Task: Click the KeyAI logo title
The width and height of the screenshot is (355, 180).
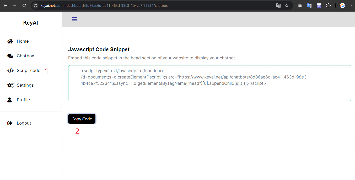Action: [x=31, y=23]
